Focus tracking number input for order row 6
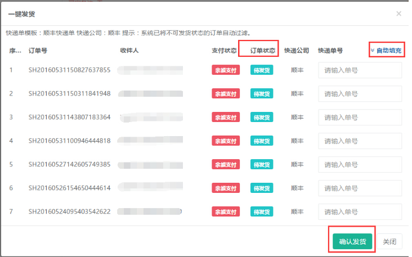 tap(360, 188)
